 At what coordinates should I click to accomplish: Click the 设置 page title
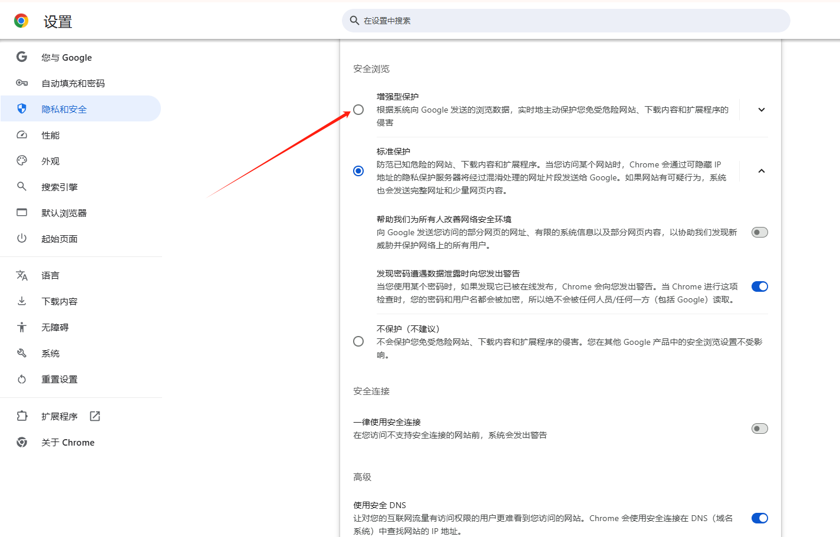[58, 22]
